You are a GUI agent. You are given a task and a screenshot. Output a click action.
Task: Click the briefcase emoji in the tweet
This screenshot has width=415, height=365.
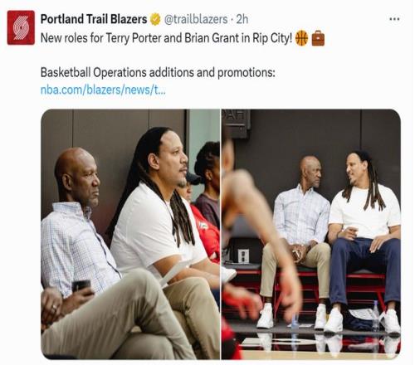tap(318, 38)
